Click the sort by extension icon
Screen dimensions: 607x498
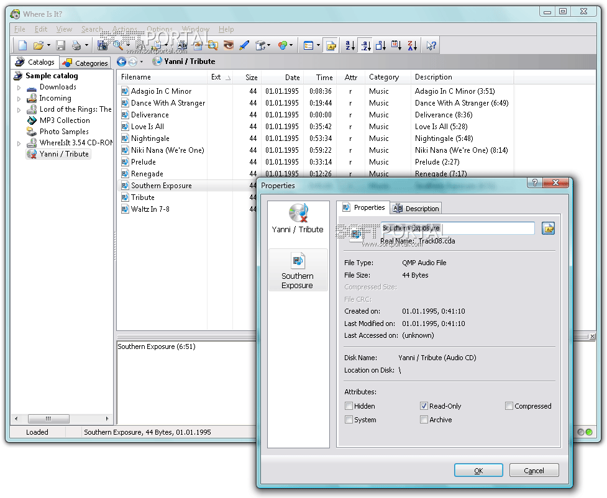365,46
